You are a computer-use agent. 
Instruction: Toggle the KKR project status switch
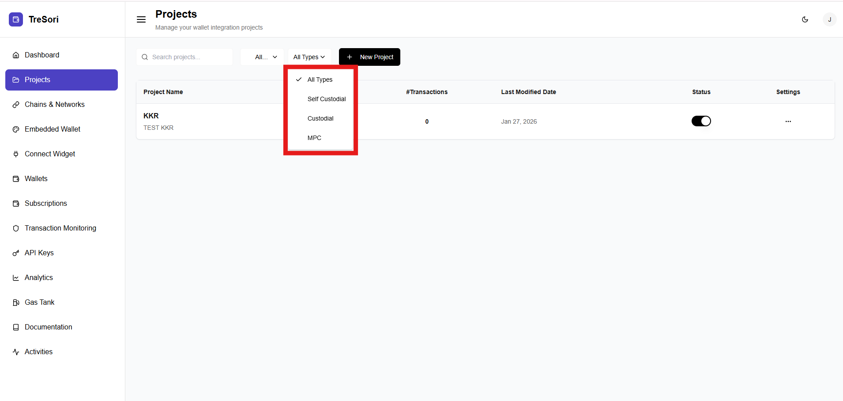pos(701,121)
